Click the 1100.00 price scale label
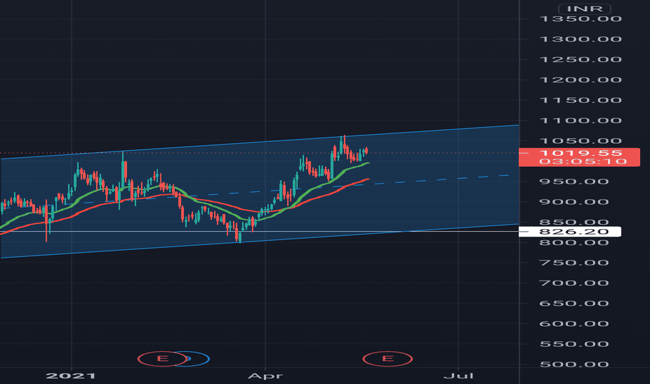This screenshot has height=384, width=650. click(x=581, y=120)
